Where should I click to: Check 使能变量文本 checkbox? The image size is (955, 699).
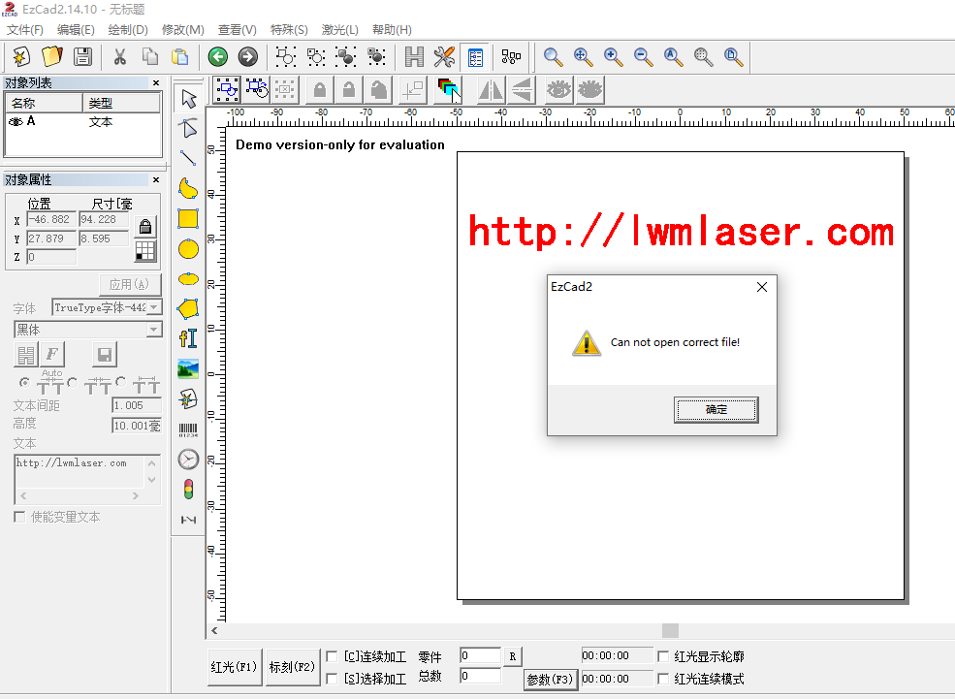[x=19, y=517]
